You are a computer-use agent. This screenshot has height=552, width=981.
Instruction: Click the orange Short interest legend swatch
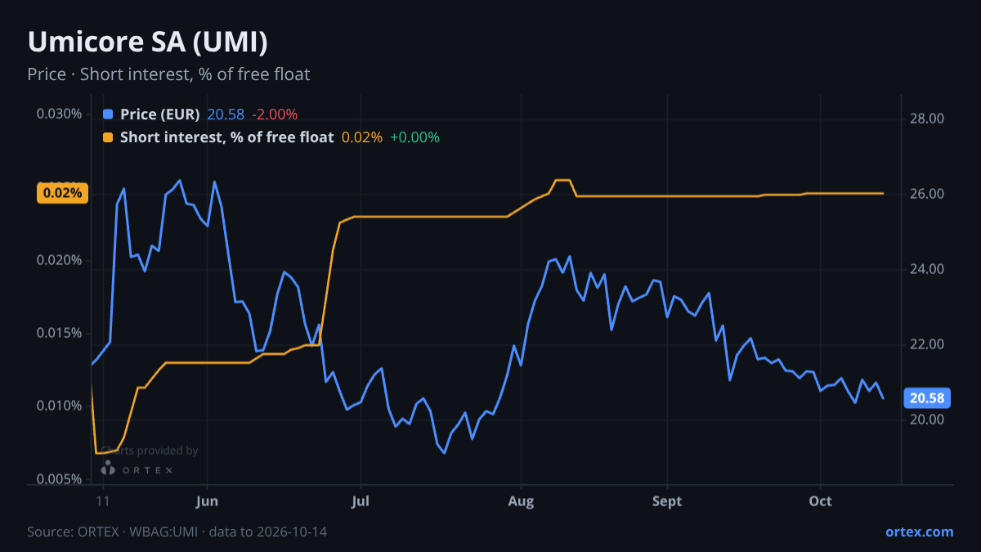coord(108,137)
